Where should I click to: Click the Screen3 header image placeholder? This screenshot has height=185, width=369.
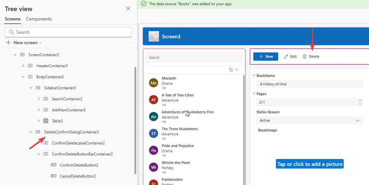pyautogui.click(x=154, y=36)
